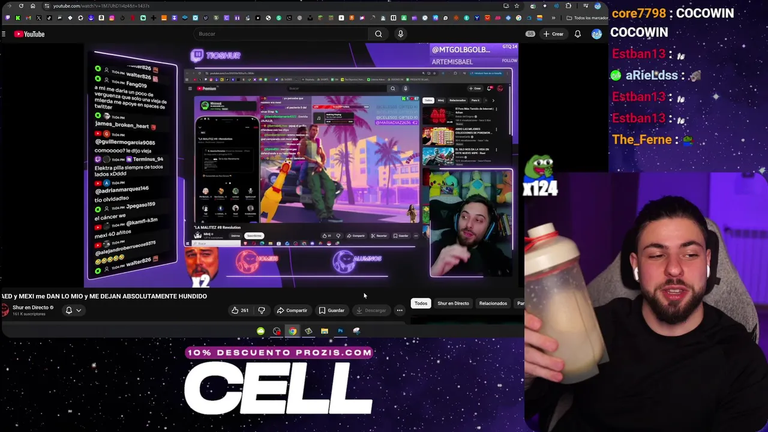This screenshot has width=768, height=432.
Task: Like the video with thumbs up
Action: pyautogui.click(x=240, y=310)
